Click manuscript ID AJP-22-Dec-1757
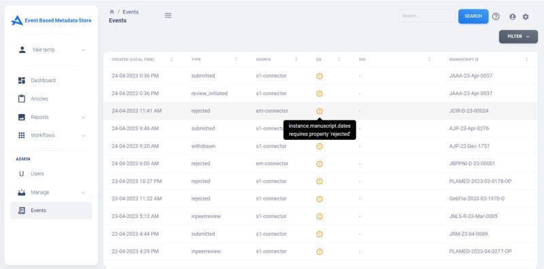 click(x=469, y=146)
